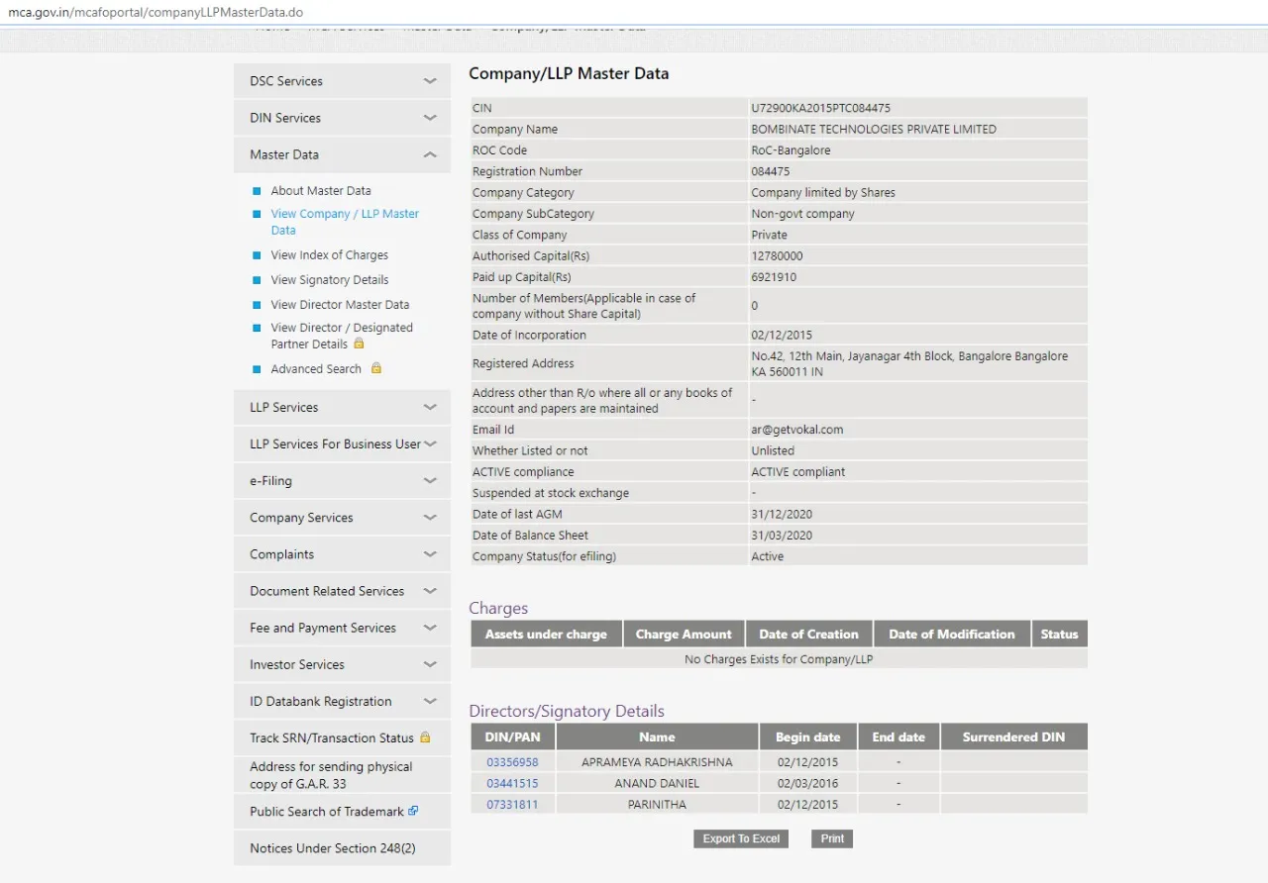Open DIN 03356958 link
The height and width of the screenshot is (883, 1268).
(x=512, y=762)
